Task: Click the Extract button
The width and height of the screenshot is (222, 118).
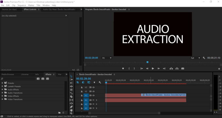Action: 177,69
